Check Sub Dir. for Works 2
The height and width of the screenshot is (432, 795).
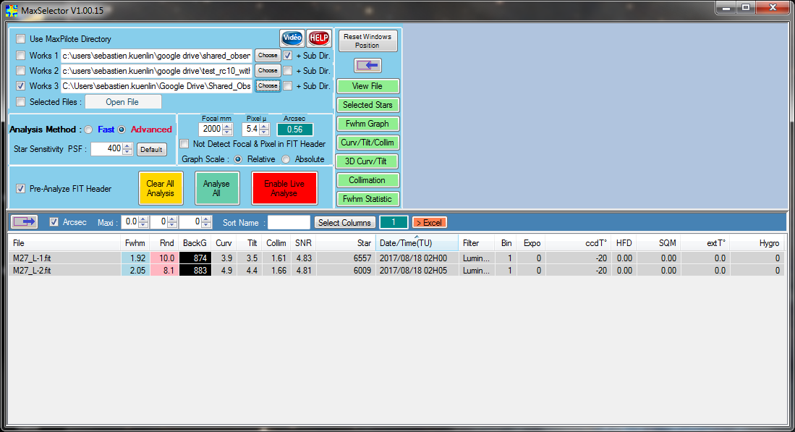[x=288, y=70]
